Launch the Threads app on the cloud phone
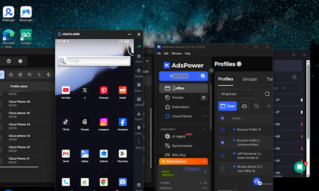This screenshot has width=319, height=191. [x=84, y=124]
